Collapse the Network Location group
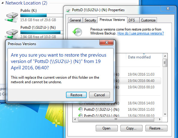 point(2,3)
